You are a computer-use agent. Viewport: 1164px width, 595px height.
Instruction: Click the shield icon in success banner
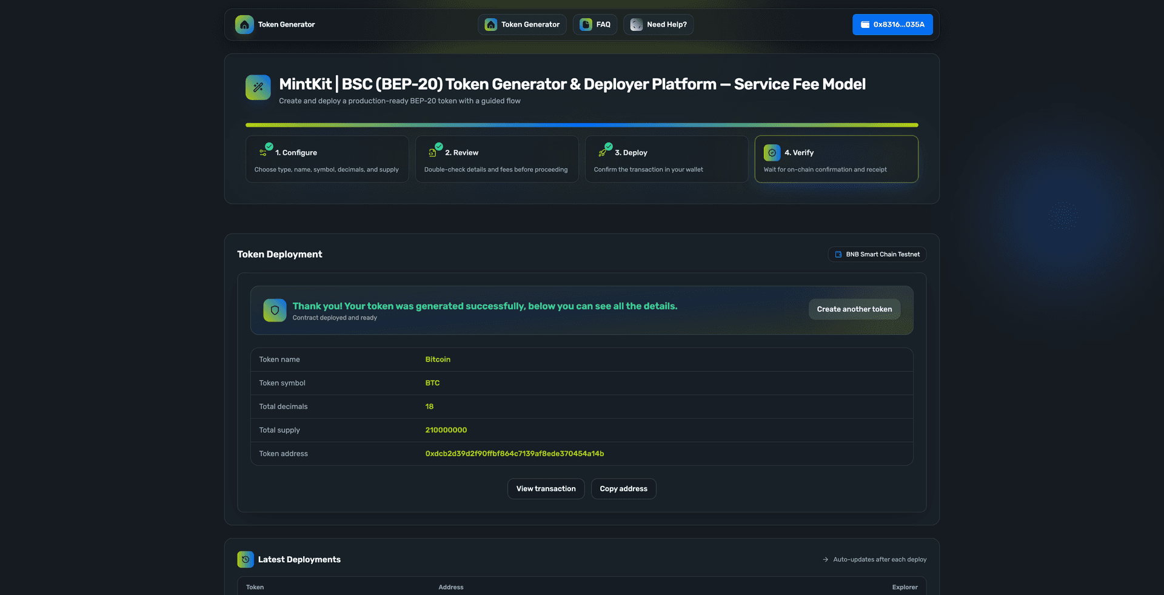[x=275, y=311]
